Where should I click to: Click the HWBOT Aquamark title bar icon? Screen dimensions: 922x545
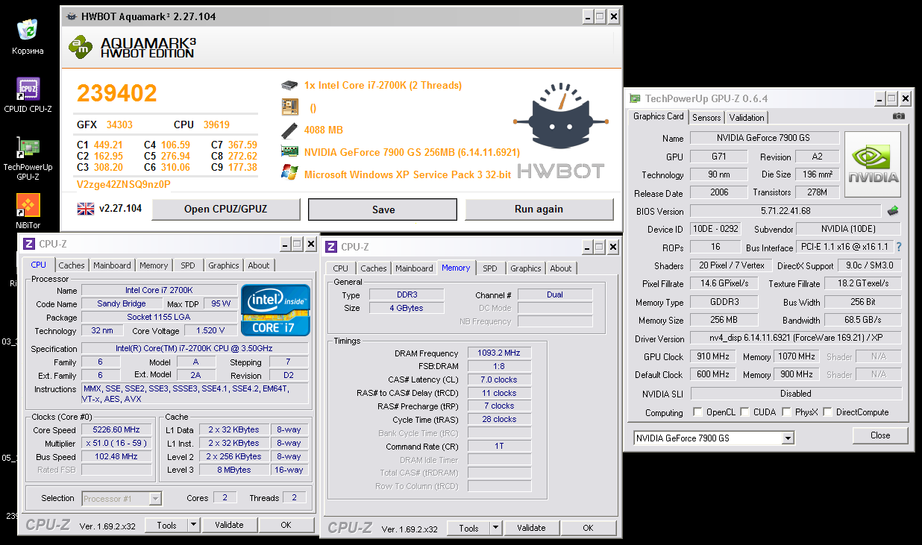tap(71, 16)
